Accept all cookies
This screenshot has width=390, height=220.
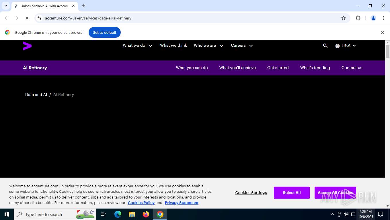pyautogui.click(x=335, y=193)
